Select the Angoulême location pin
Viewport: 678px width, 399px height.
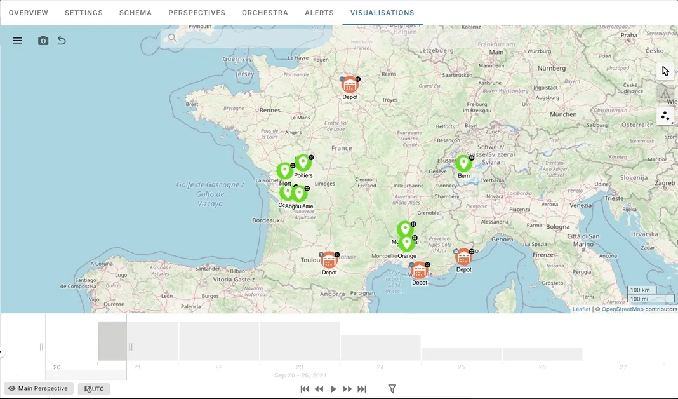pyautogui.click(x=299, y=193)
